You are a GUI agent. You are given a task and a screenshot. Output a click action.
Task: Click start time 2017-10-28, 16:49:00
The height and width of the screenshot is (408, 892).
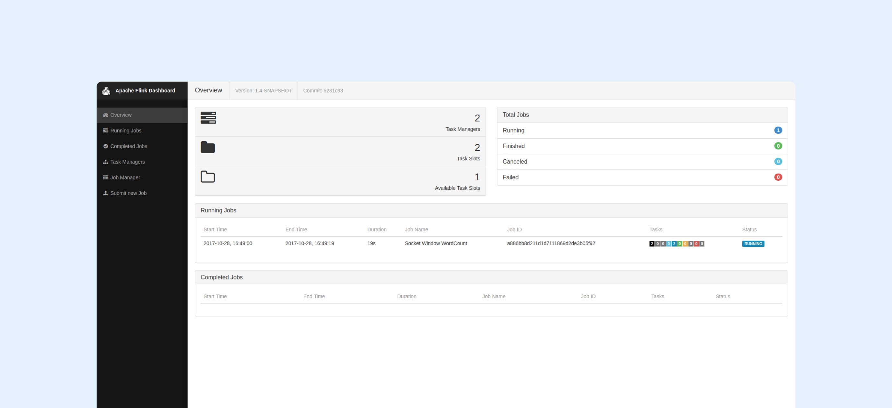pos(228,243)
